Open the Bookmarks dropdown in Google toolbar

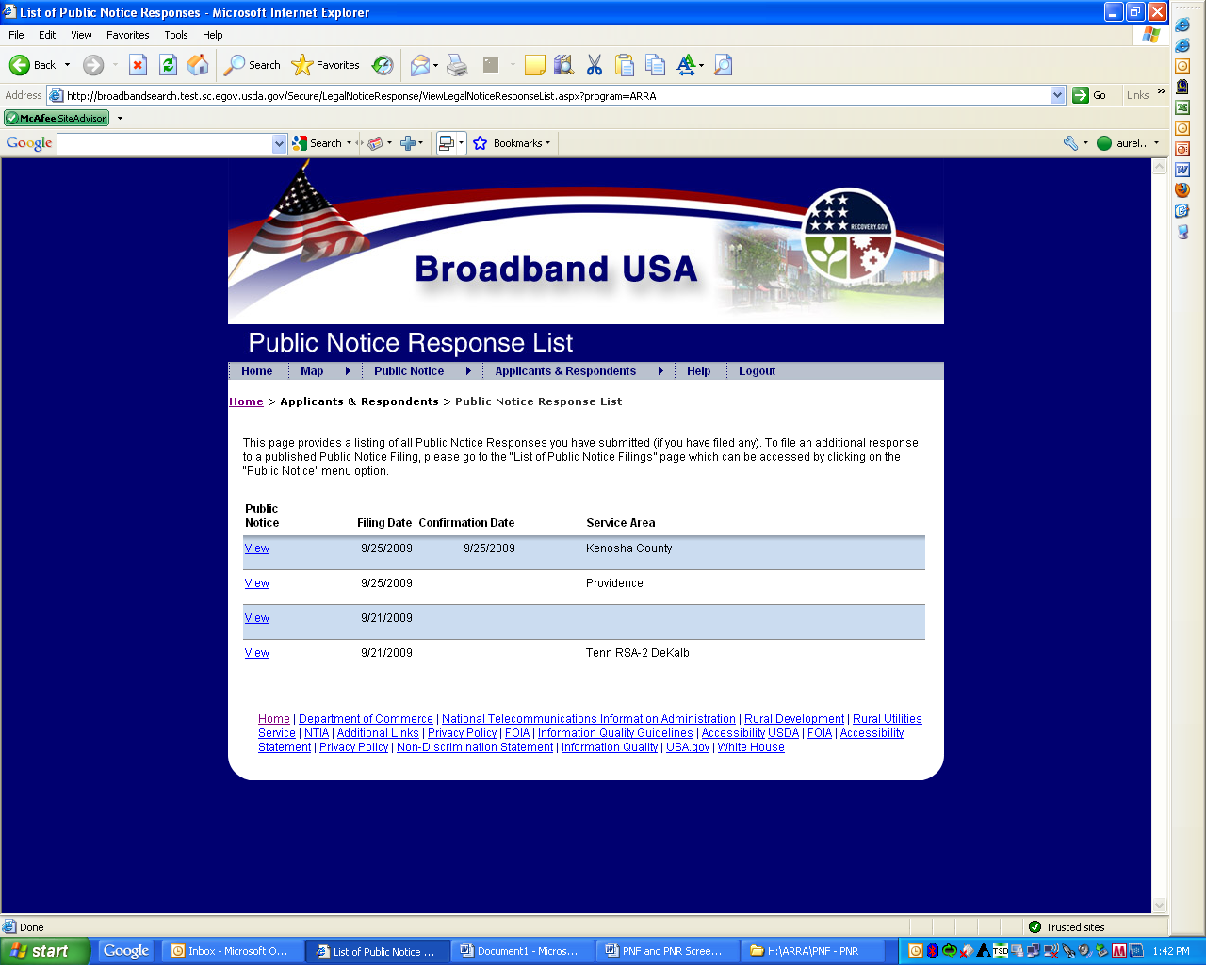(513, 143)
